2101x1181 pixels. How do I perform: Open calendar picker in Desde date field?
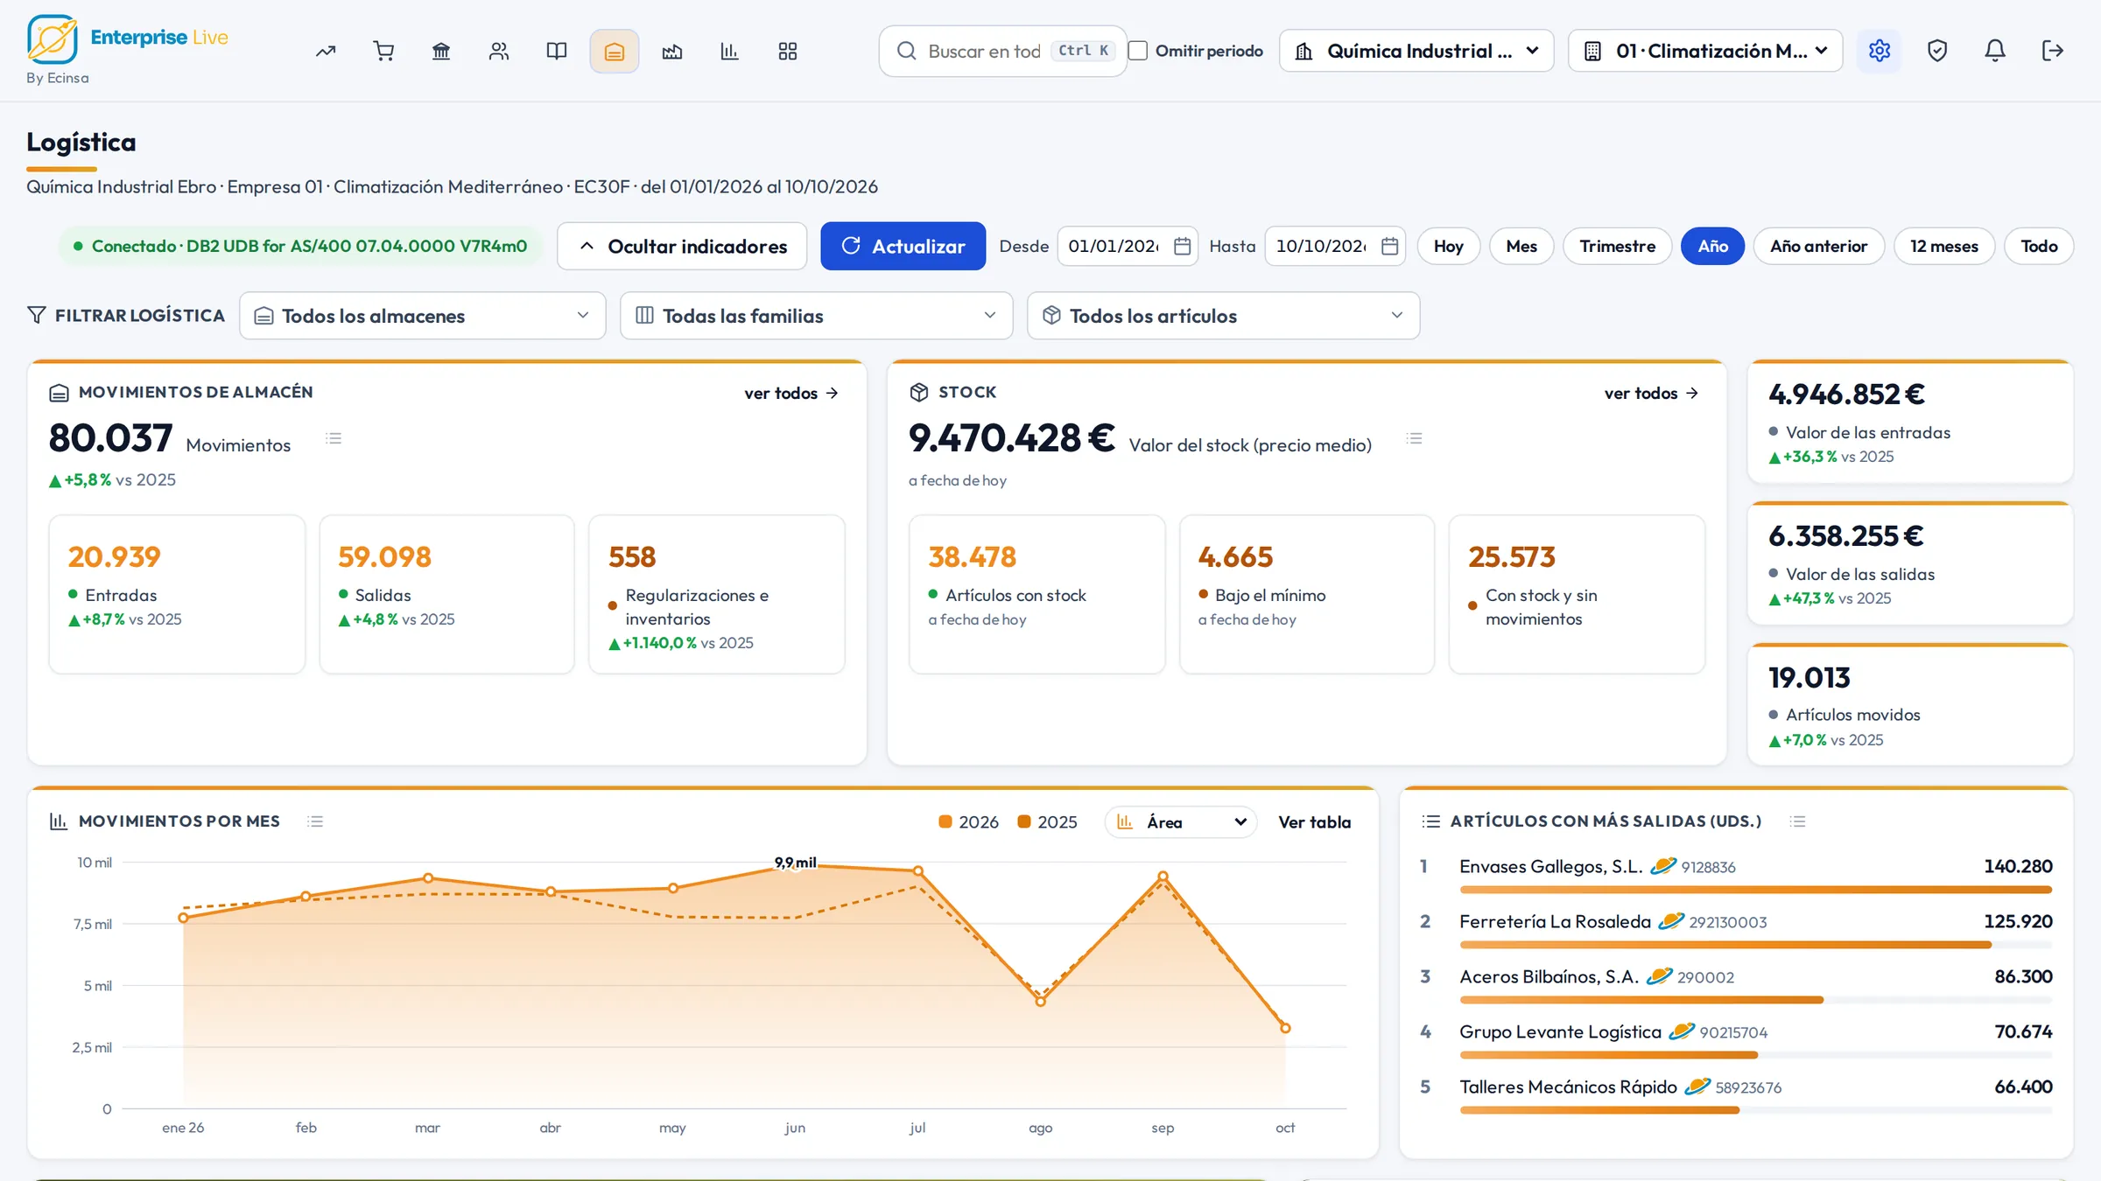point(1182,247)
